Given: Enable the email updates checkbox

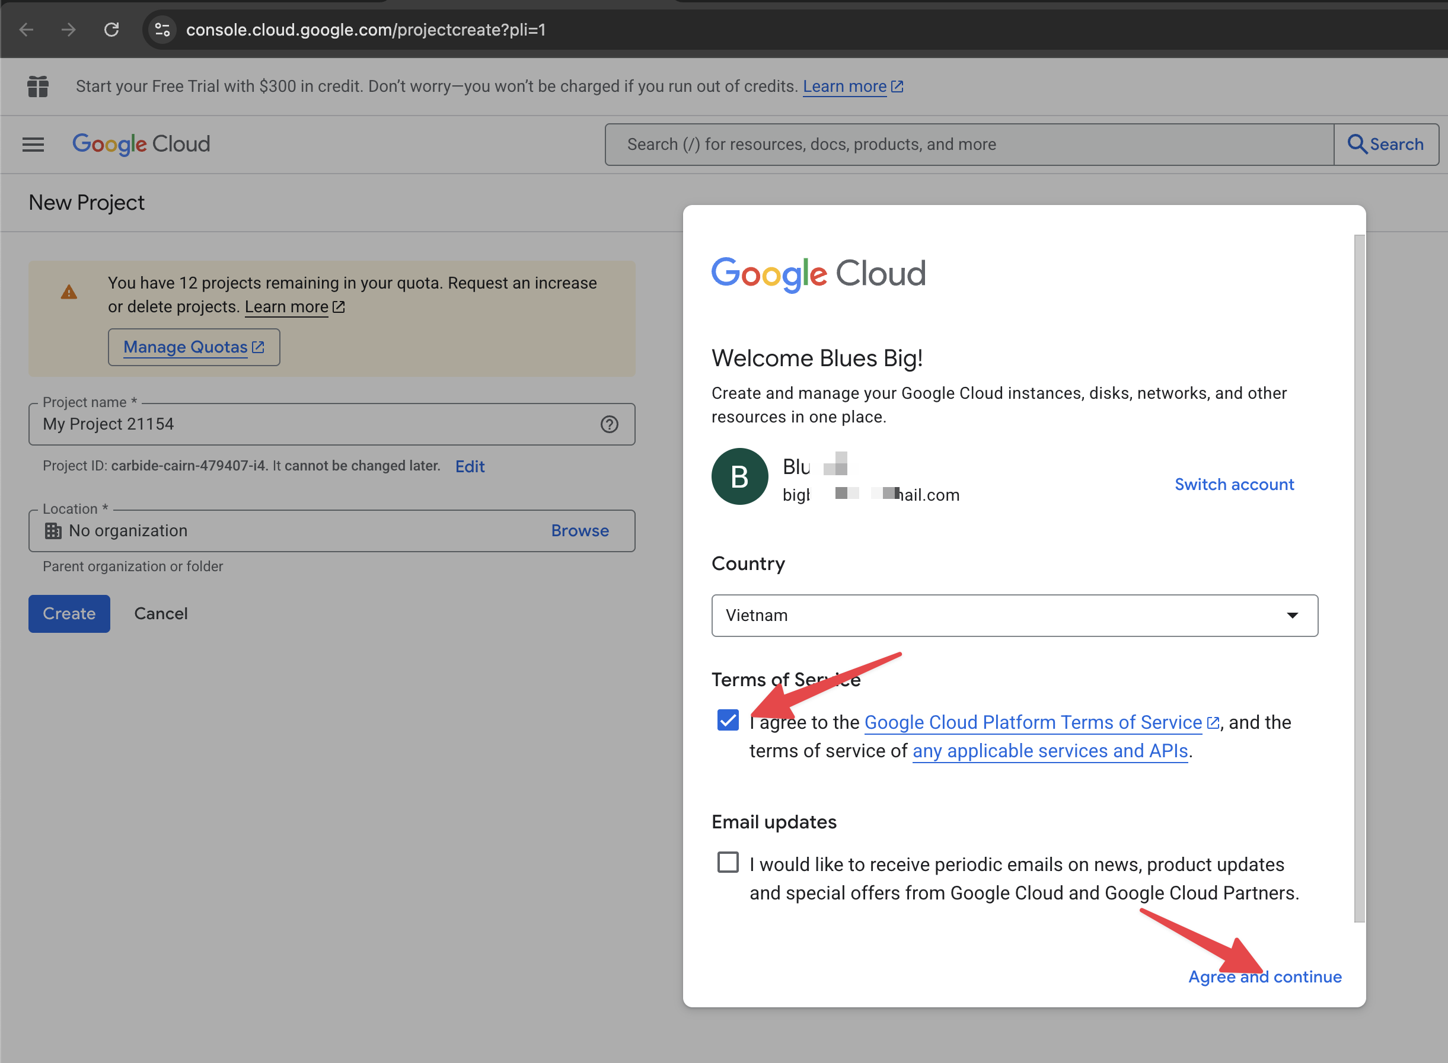Looking at the screenshot, I should 728,862.
